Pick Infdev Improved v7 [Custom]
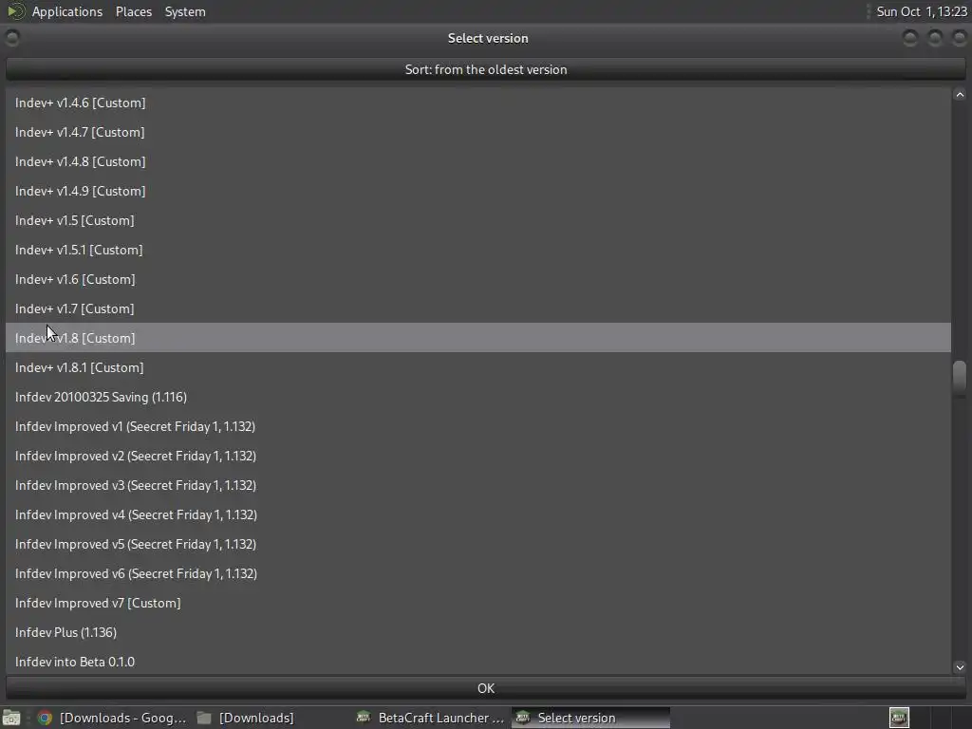Image resolution: width=972 pixels, height=729 pixels. tap(478, 603)
